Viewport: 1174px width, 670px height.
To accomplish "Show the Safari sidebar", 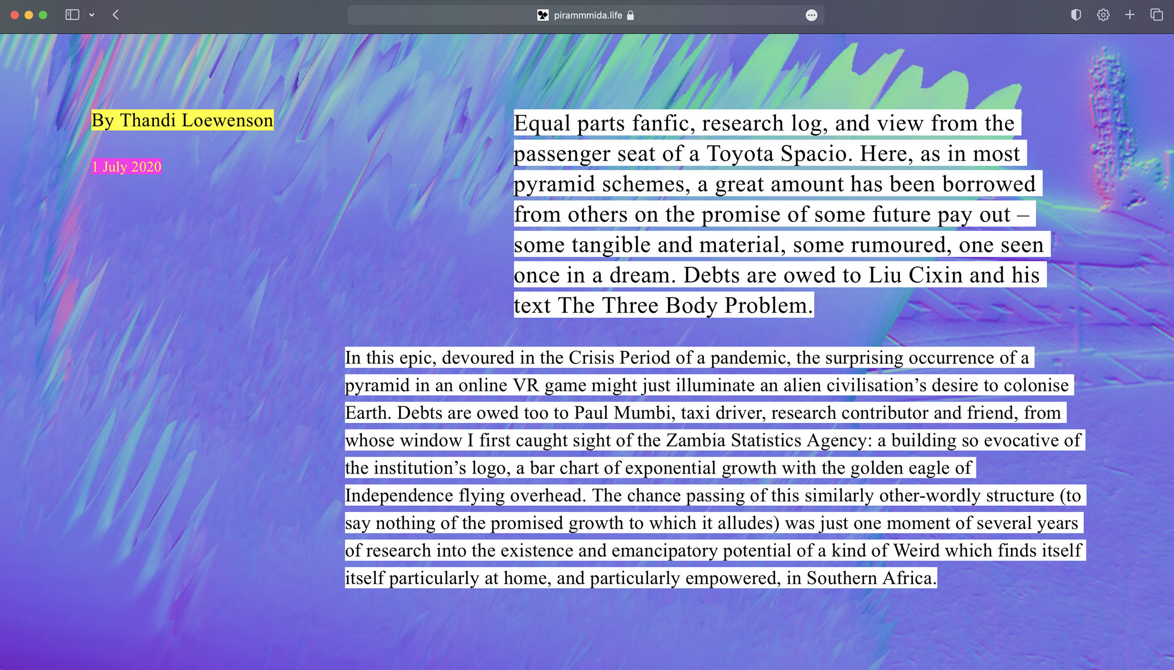I will [72, 15].
